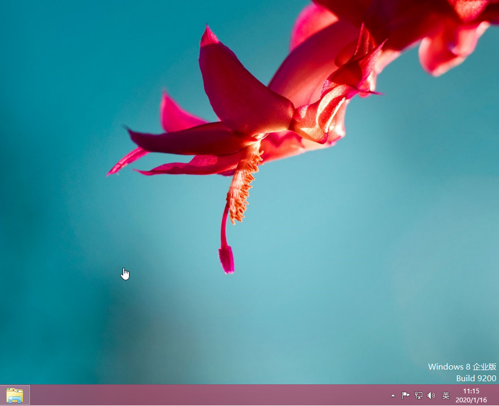Click an empty area of the taskbar

211,395
